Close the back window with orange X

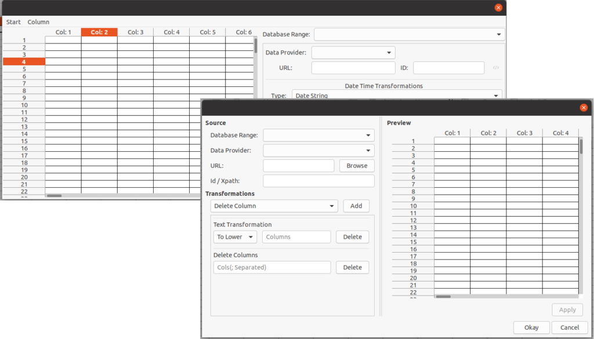[498, 8]
